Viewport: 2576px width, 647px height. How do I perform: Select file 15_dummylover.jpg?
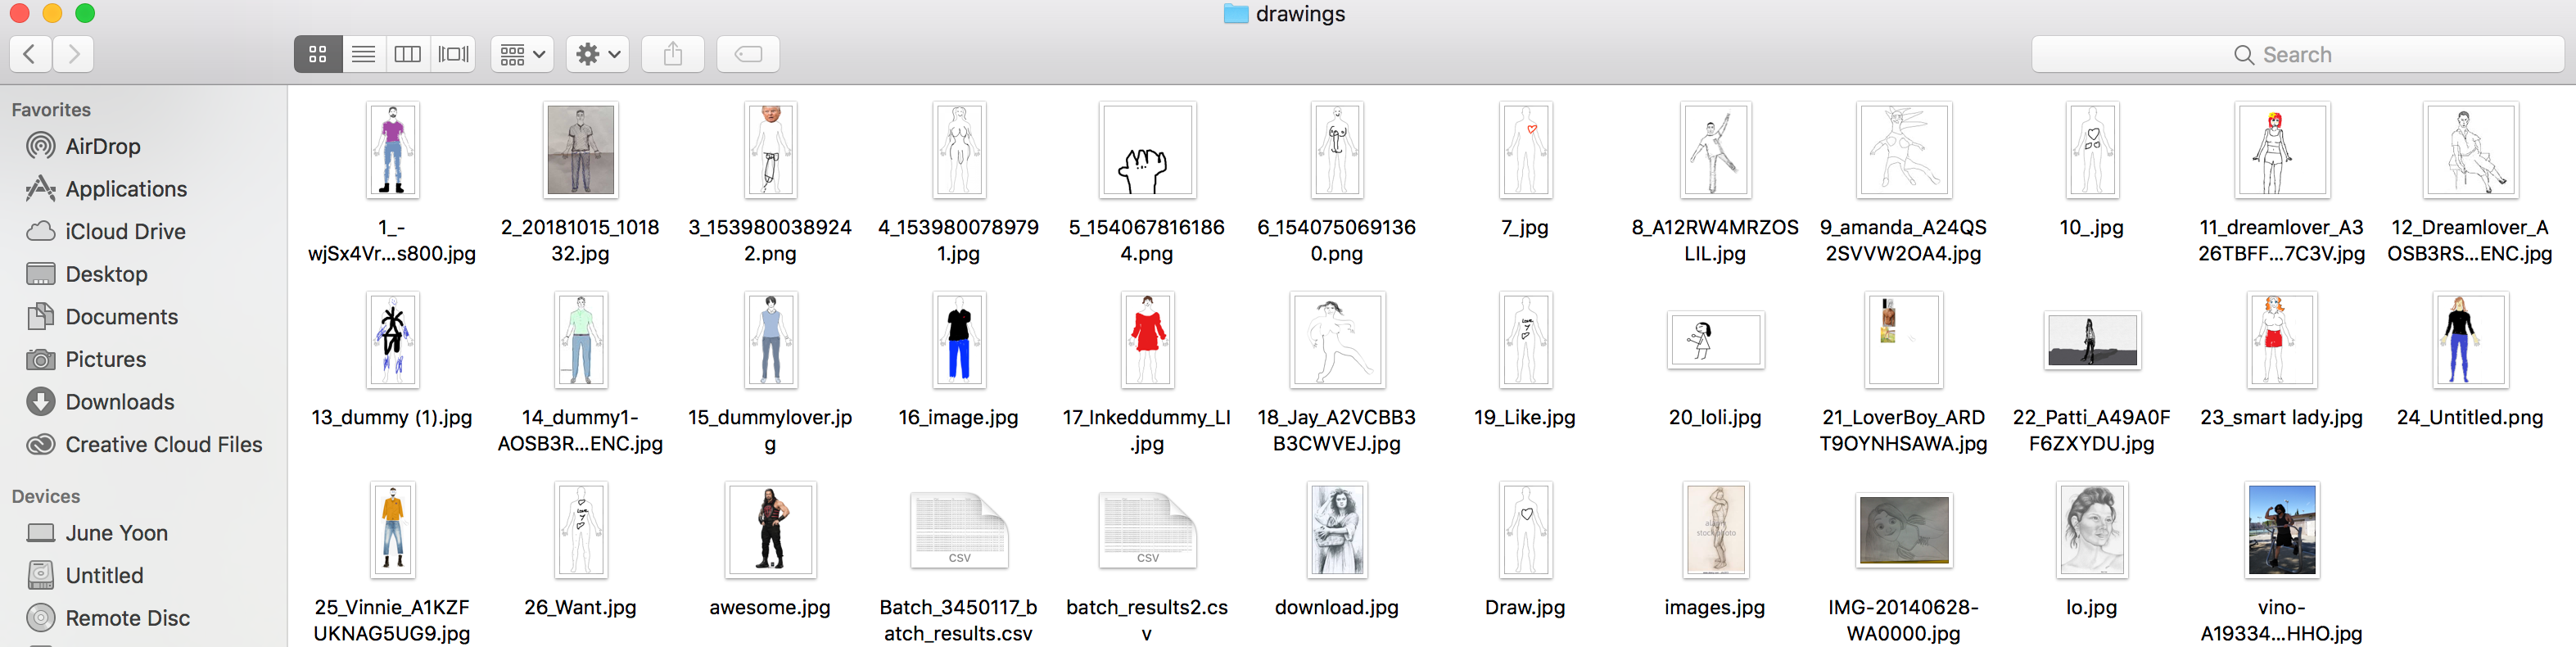point(770,340)
